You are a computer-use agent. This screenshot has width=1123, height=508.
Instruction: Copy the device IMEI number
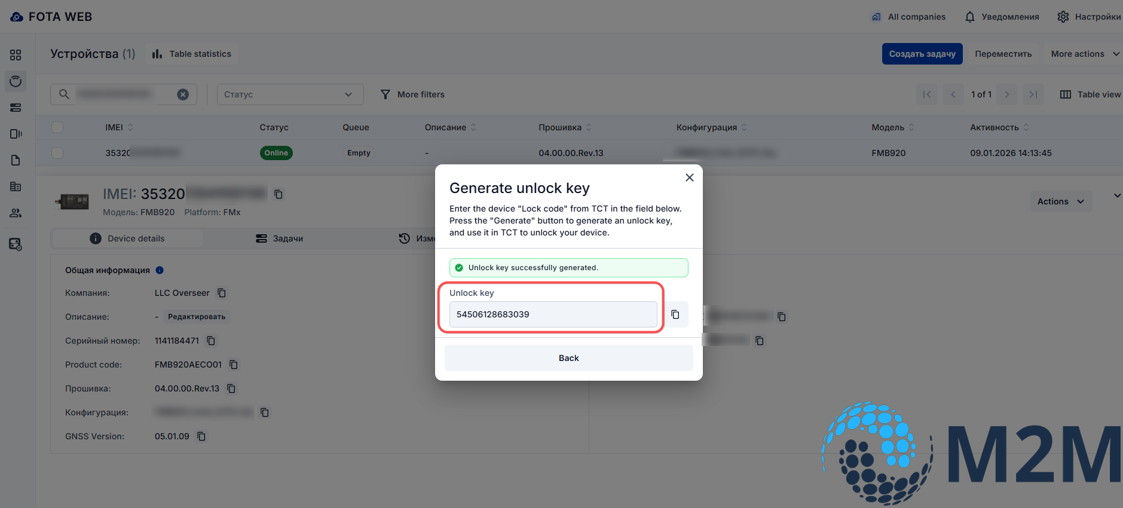[x=279, y=194]
